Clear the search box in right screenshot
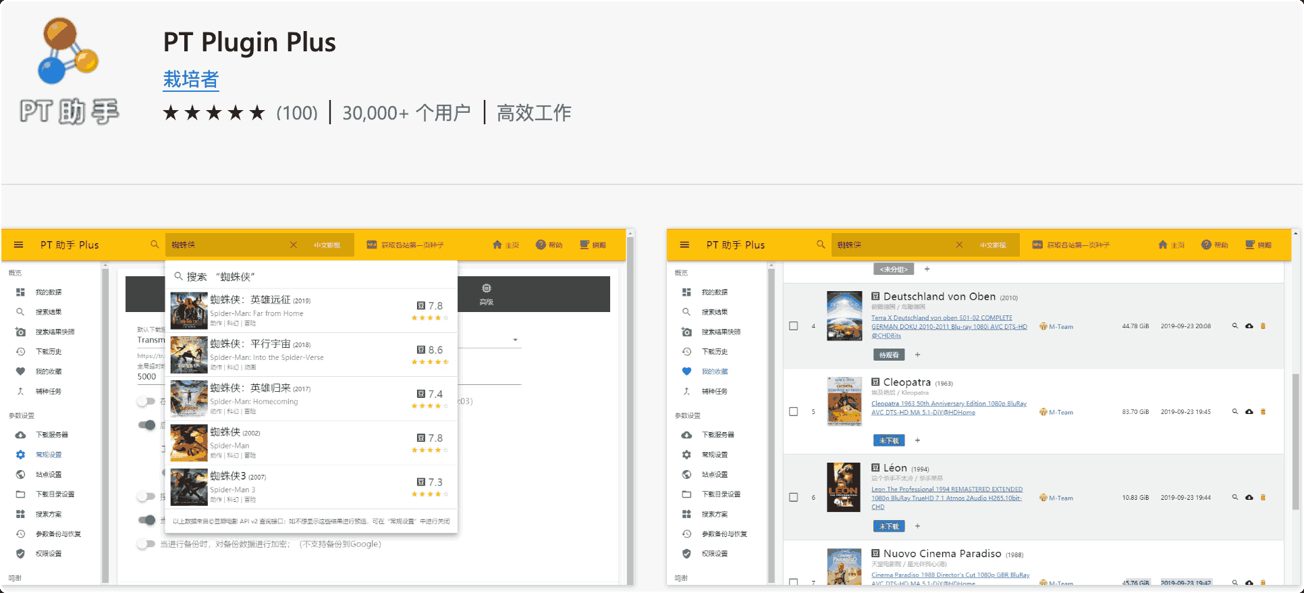The height and width of the screenshot is (593, 1304). (959, 245)
